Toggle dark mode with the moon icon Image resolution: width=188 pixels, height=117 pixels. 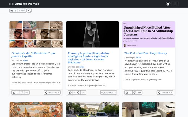tap(168, 4)
